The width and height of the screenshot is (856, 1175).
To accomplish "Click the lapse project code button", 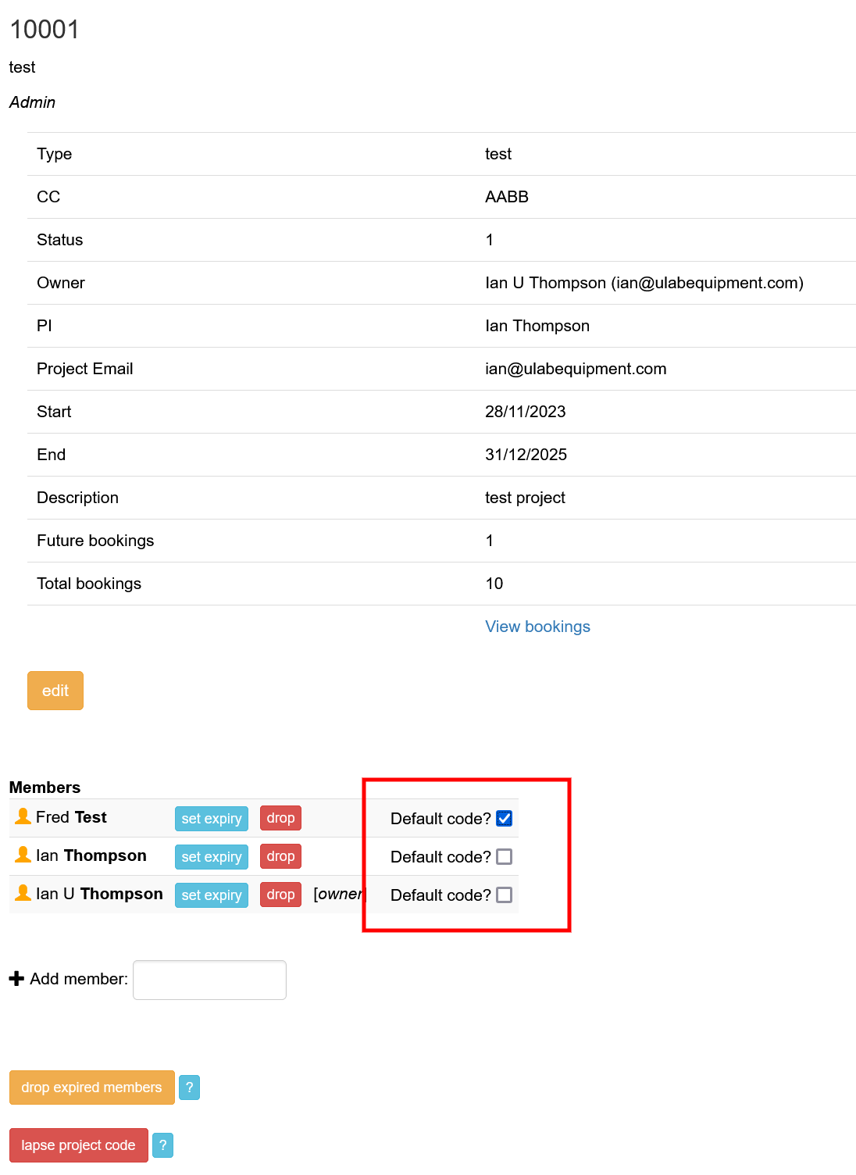I will [78, 1145].
